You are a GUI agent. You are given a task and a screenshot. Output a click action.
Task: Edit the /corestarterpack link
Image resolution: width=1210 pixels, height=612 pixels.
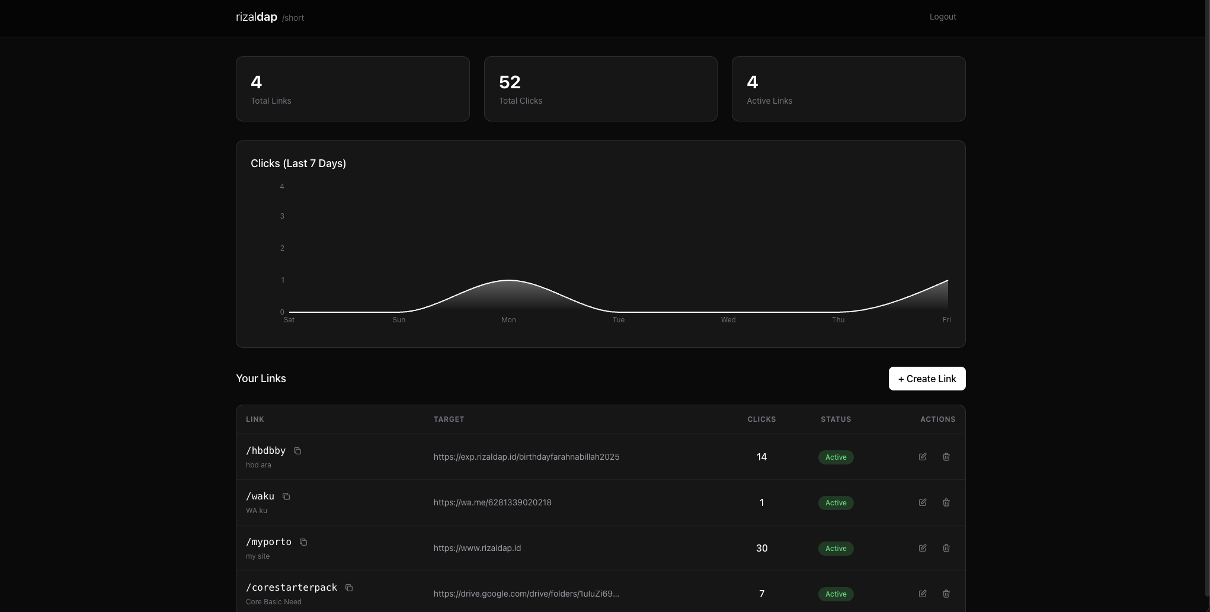click(923, 594)
